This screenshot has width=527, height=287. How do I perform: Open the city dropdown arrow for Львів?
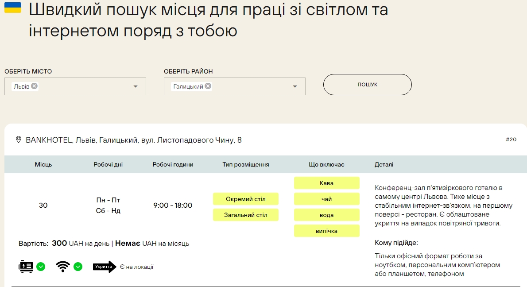(x=135, y=86)
